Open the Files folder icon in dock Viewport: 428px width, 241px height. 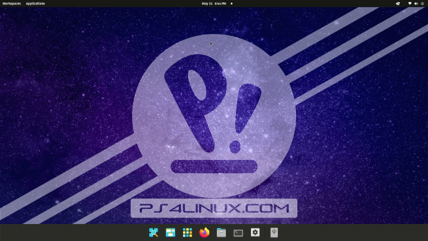tap(221, 233)
